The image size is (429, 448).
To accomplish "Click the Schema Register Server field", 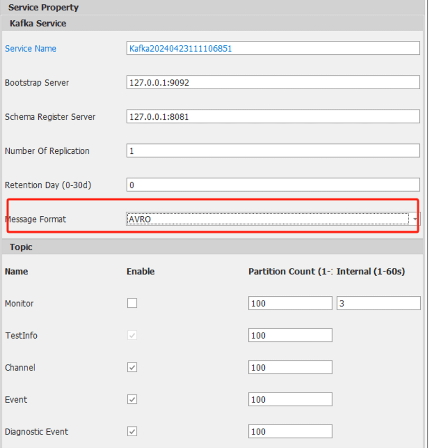I will point(273,116).
